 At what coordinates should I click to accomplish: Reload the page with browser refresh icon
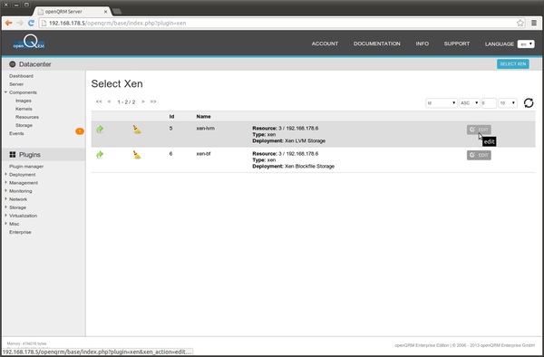tap(31, 23)
